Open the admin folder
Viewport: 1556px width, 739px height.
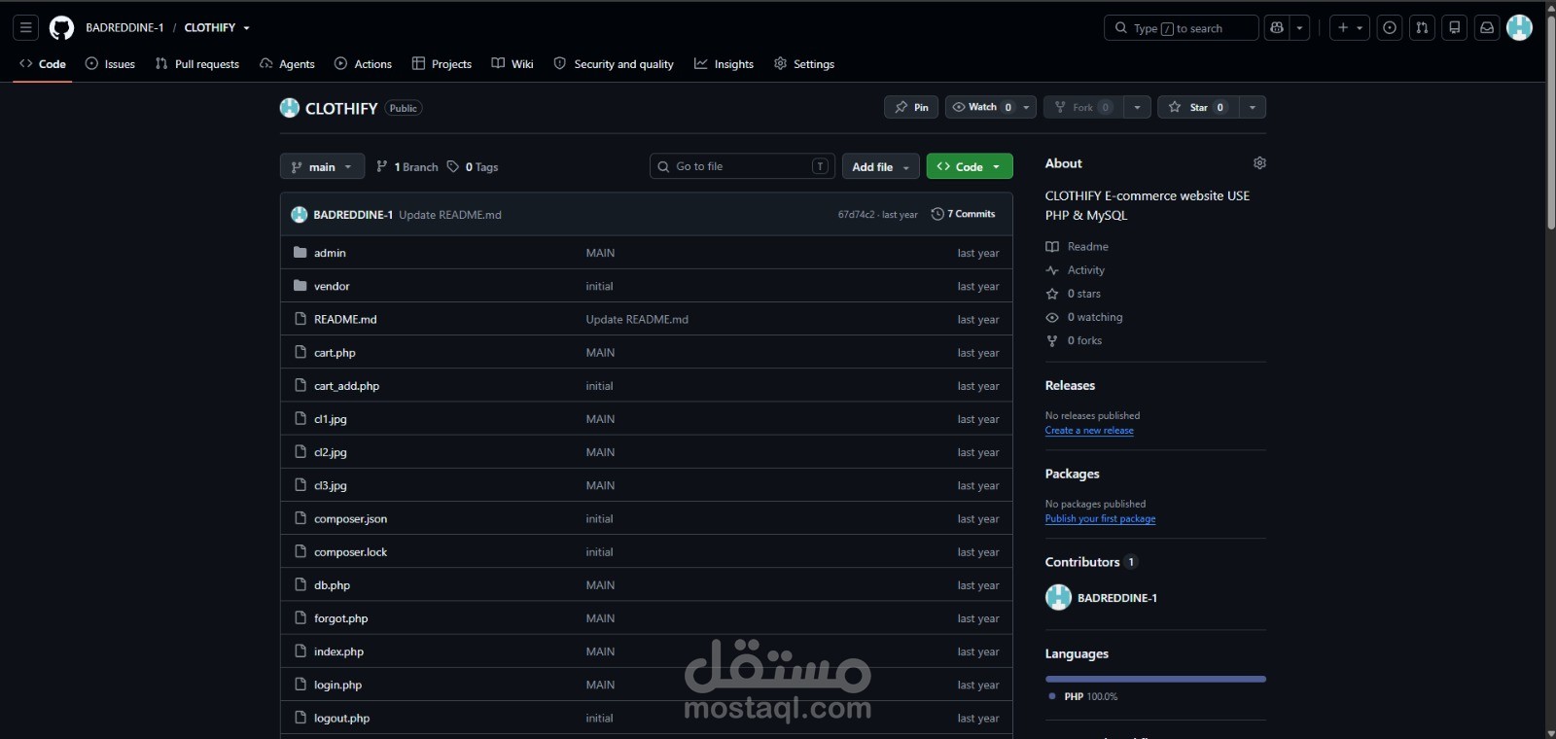point(330,253)
